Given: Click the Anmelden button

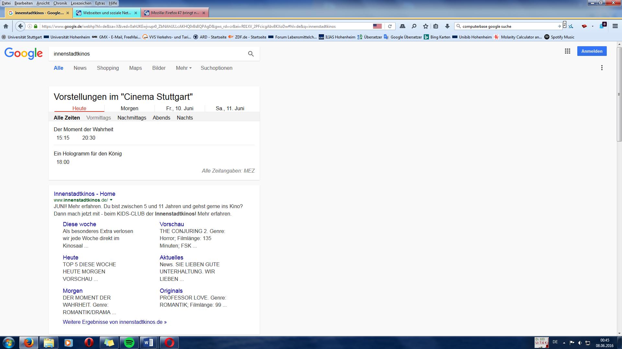Looking at the screenshot, I should [x=592, y=51].
